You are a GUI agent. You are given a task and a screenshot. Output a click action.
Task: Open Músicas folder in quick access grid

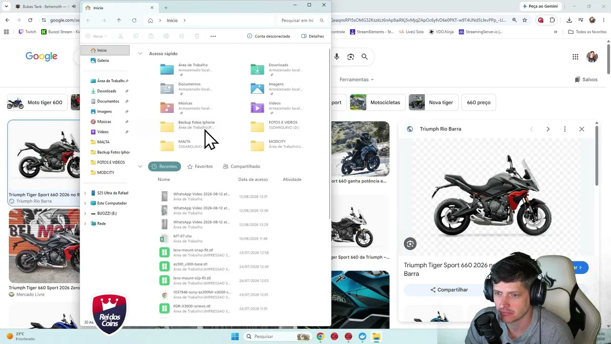click(x=187, y=108)
